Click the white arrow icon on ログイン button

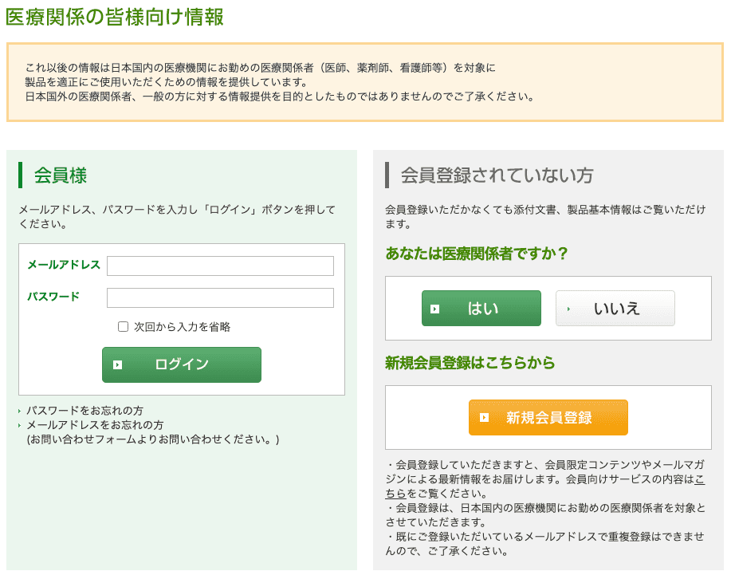pyautogui.click(x=117, y=364)
